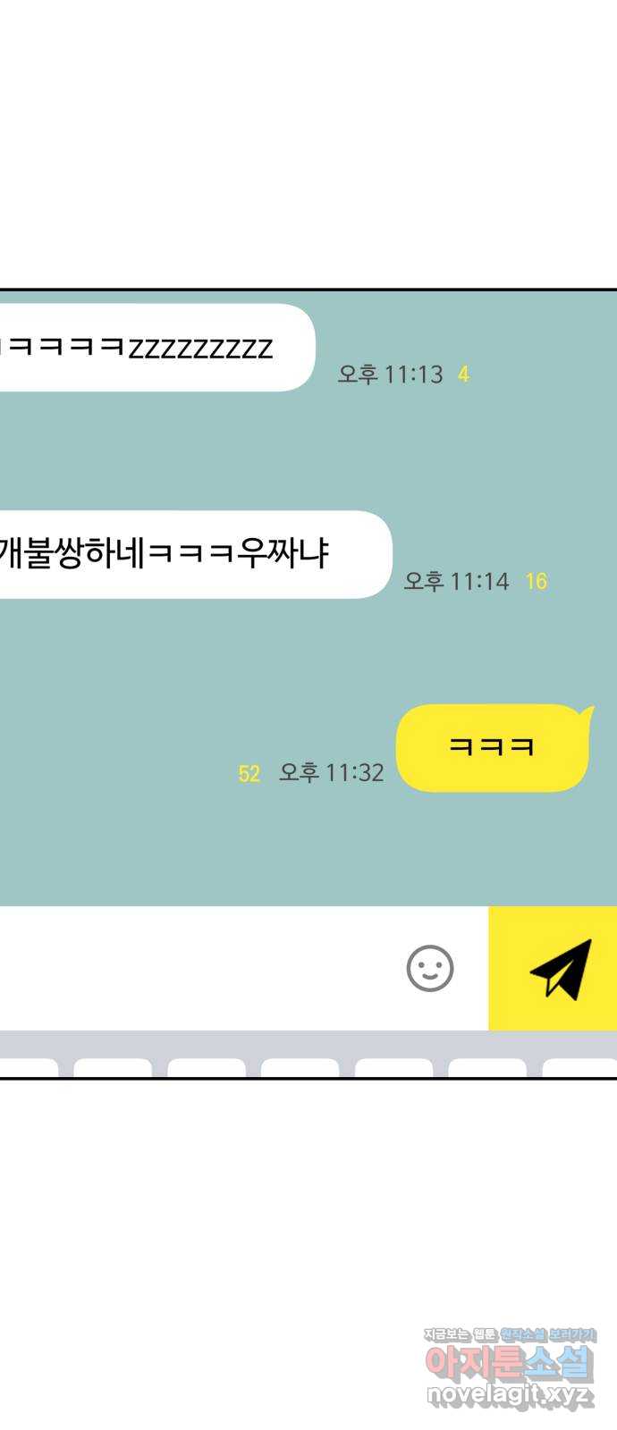Tap the keyboard key beneath the send button
The height and width of the screenshot is (1430, 617).
pyautogui.click(x=579, y=1068)
